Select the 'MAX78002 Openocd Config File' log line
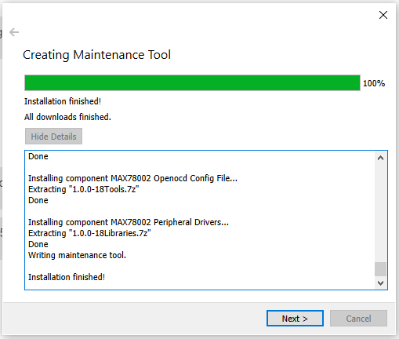 pos(132,178)
